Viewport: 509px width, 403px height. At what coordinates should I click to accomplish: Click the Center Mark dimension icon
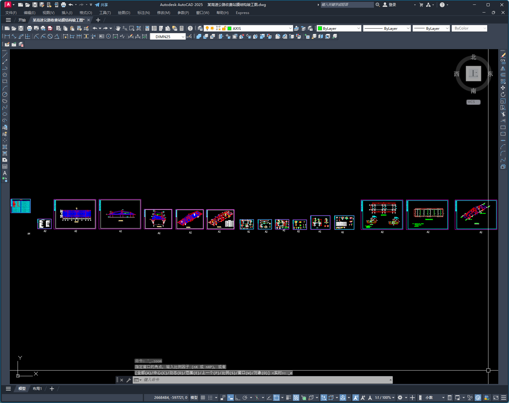tap(109, 36)
